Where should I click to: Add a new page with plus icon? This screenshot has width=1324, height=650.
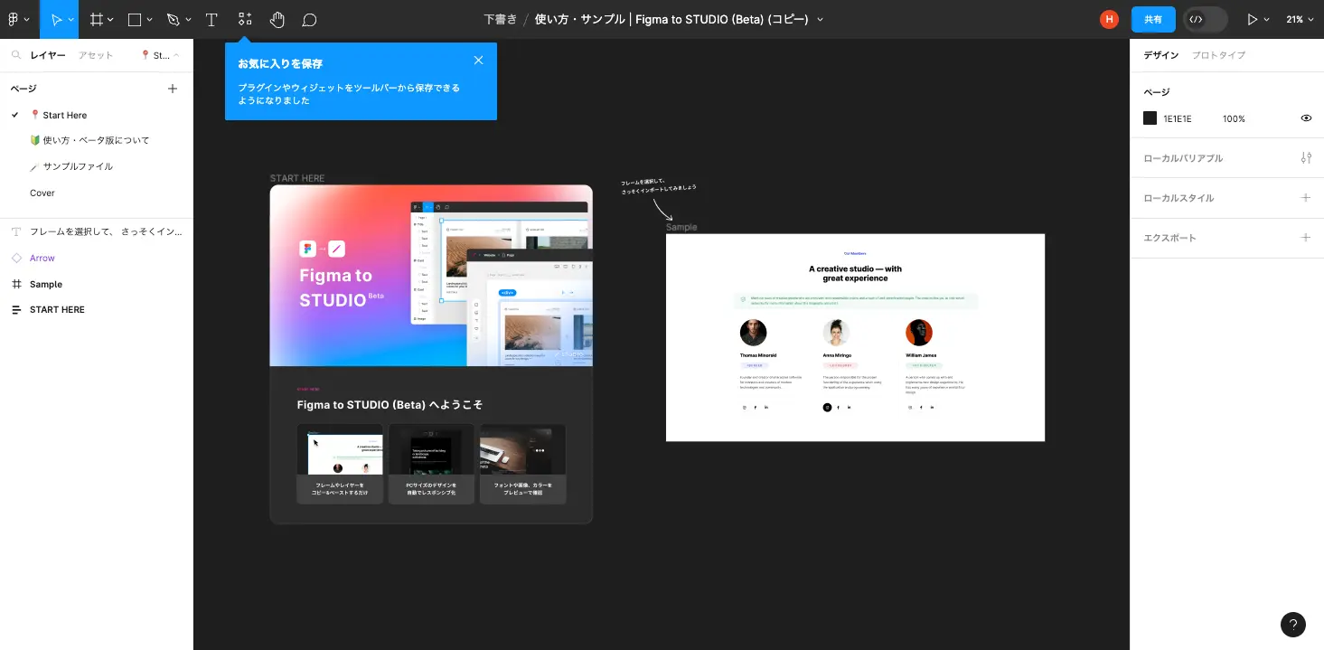pyautogui.click(x=173, y=89)
